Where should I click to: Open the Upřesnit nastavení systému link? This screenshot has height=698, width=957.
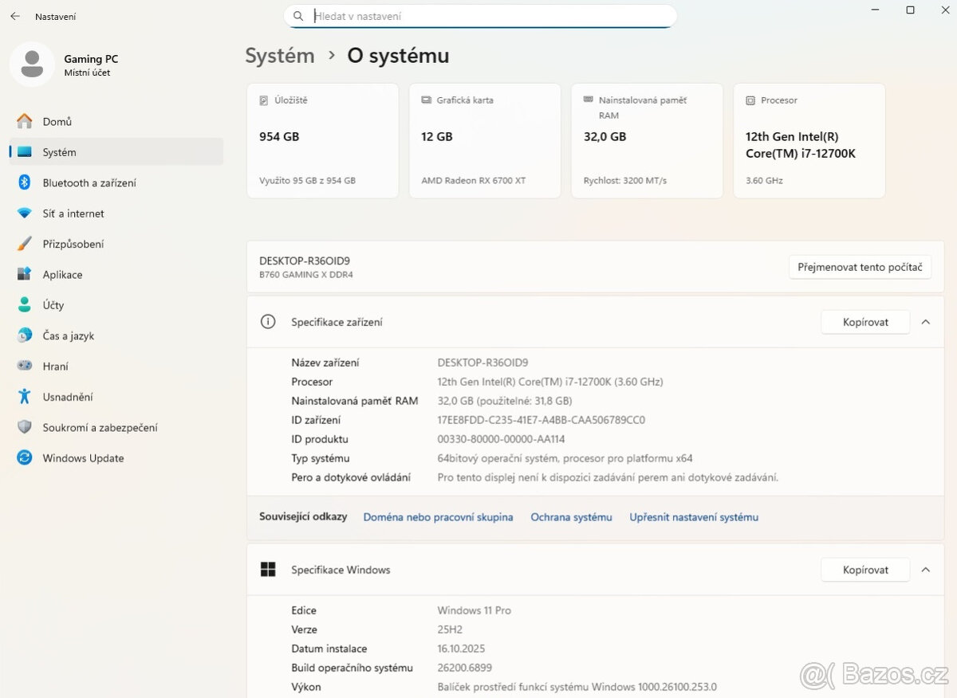tap(694, 516)
